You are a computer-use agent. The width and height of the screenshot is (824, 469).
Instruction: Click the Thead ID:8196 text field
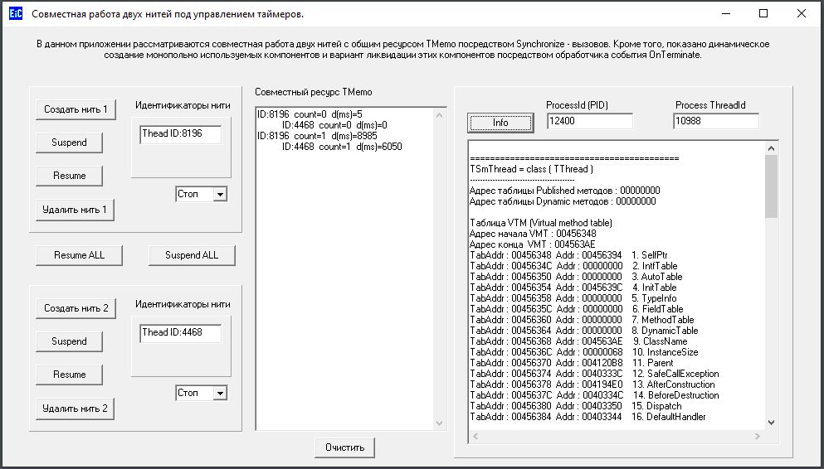coord(181,134)
